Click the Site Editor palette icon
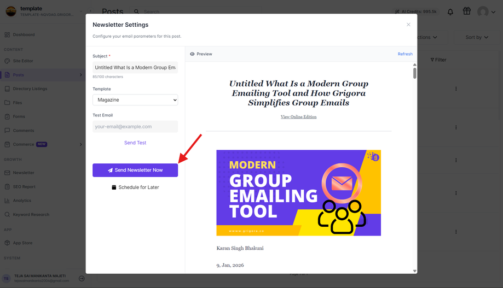The image size is (503, 288). point(7,61)
